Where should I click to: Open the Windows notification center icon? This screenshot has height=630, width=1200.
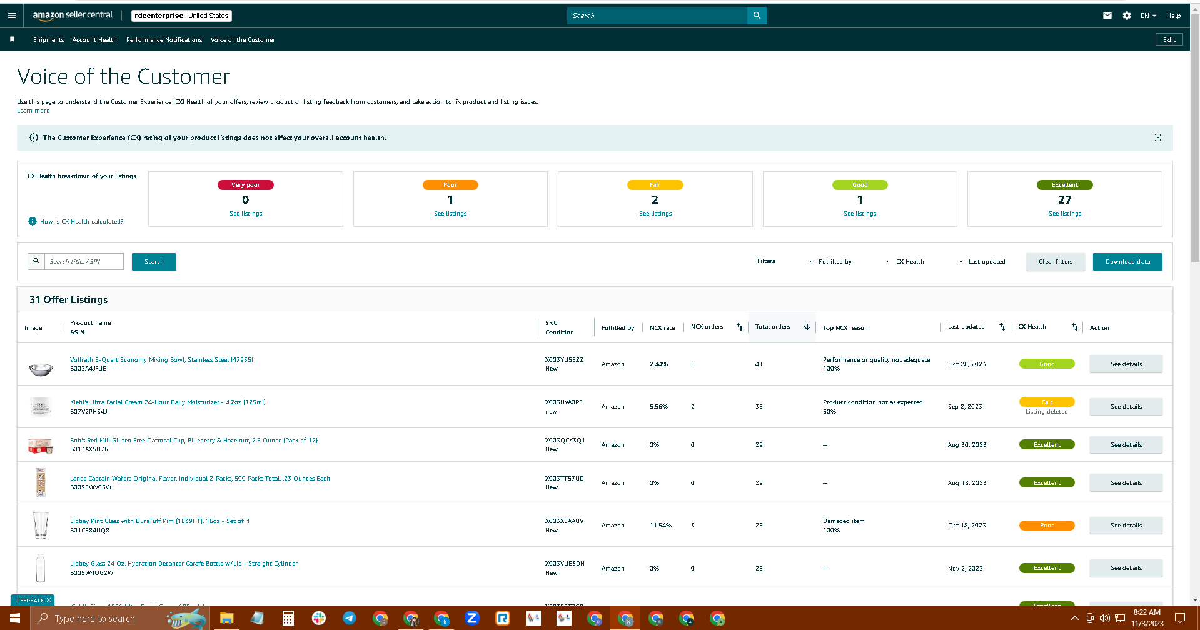(x=1180, y=618)
